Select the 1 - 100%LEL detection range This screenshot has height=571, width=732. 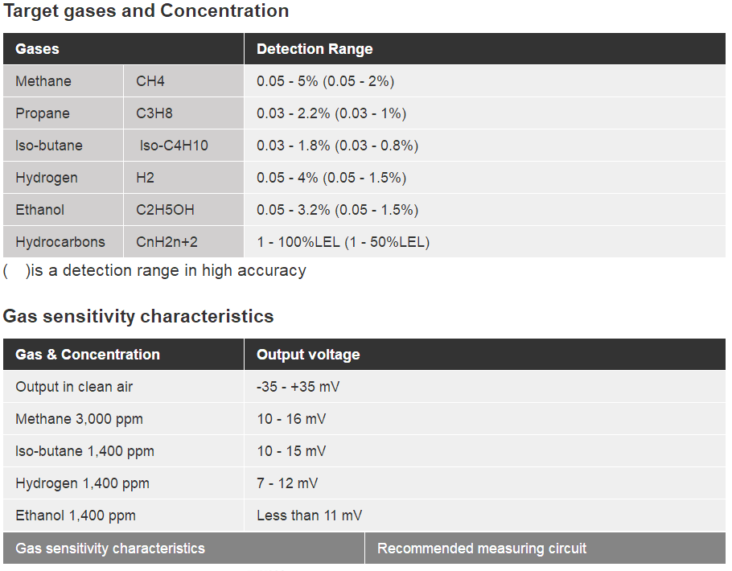click(343, 242)
